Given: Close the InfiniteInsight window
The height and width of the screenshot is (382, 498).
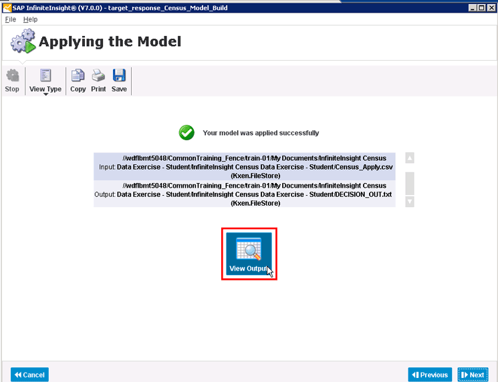Looking at the screenshot, I should point(491,7).
